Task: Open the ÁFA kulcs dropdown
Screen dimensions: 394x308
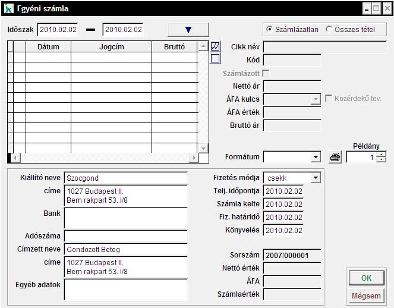Action: click(x=316, y=99)
